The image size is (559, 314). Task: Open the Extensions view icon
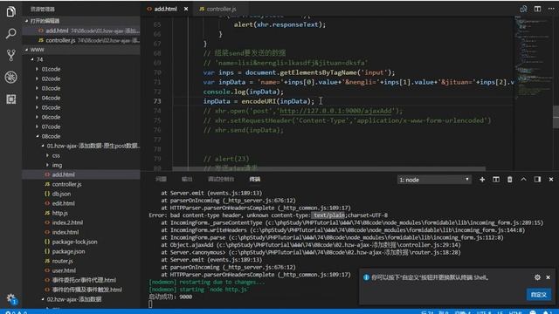11,99
